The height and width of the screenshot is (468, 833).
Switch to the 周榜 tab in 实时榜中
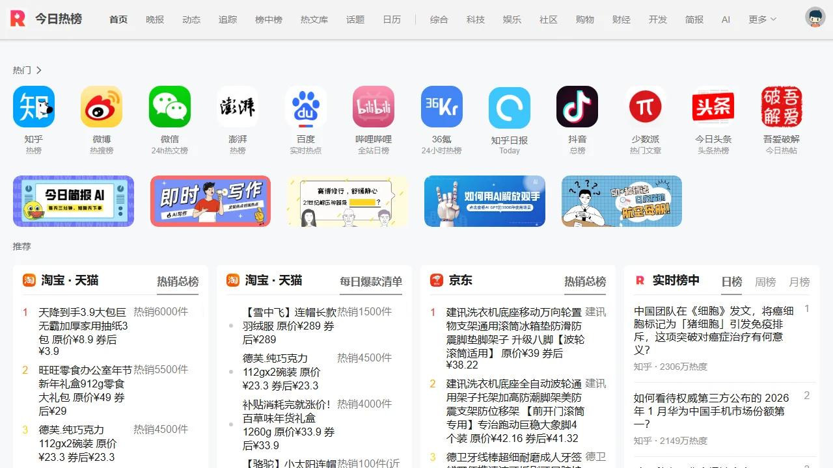pos(765,282)
